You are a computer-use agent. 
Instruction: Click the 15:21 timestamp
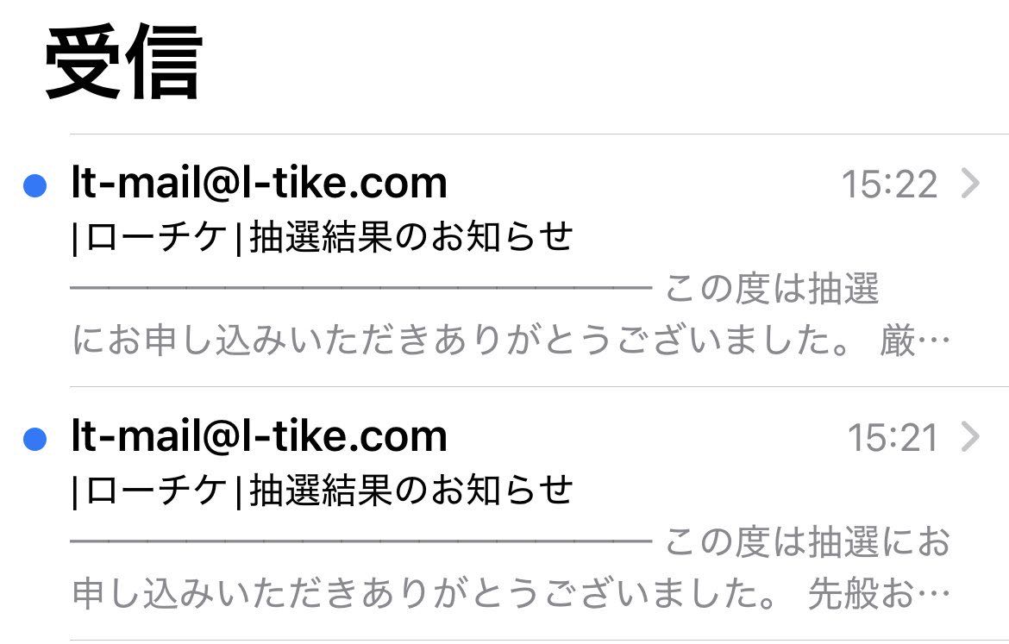pyautogui.click(x=893, y=439)
